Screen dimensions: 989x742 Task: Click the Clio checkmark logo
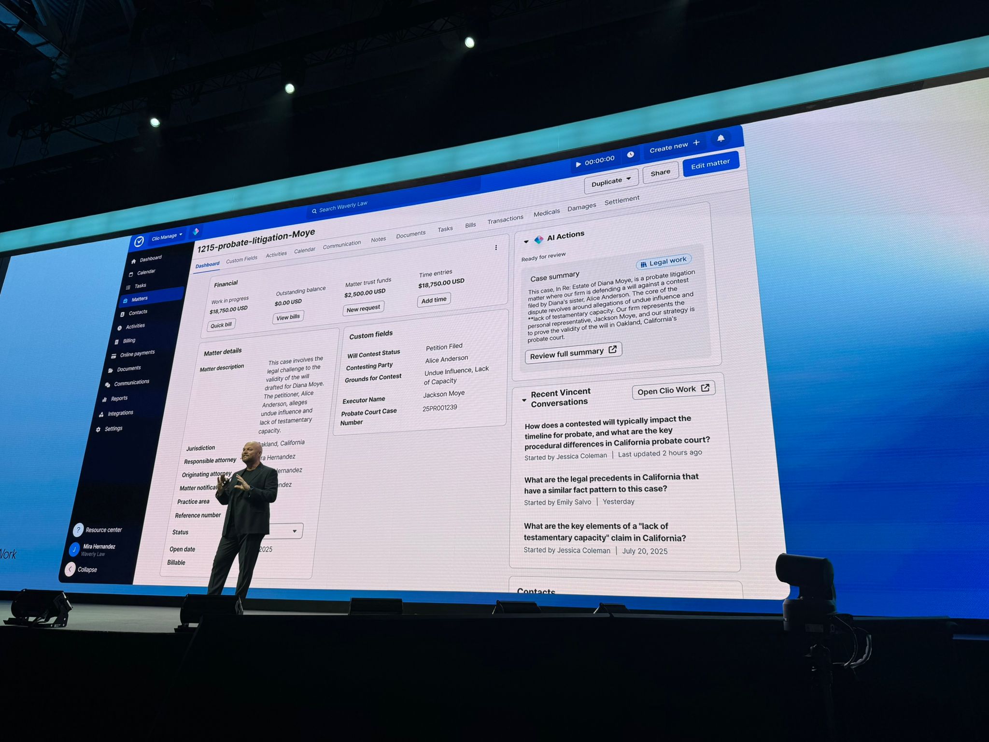(x=139, y=241)
